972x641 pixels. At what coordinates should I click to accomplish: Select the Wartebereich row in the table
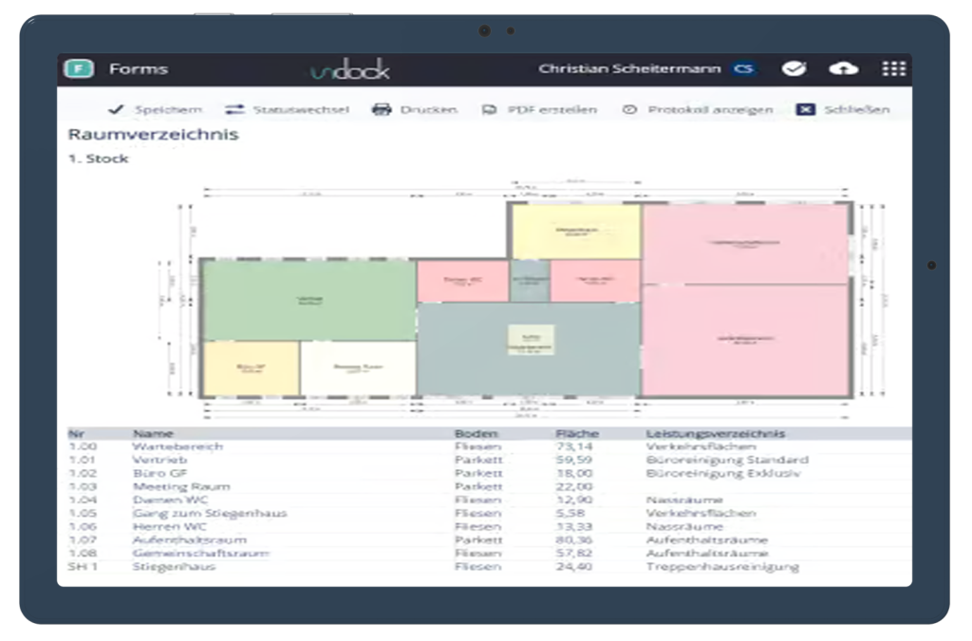178,446
